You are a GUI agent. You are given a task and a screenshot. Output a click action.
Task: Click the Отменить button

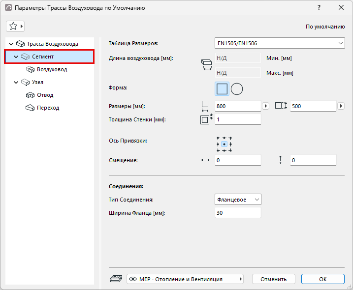pyautogui.click(x=274, y=279)
